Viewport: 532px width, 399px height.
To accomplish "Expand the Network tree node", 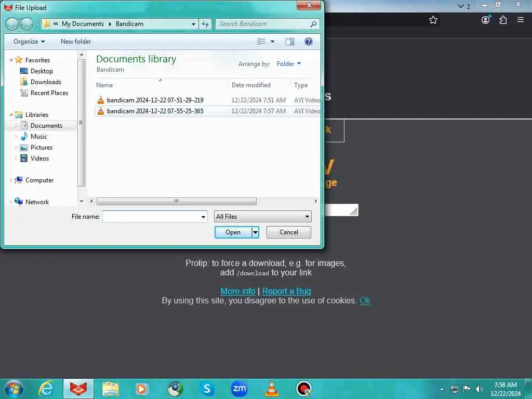I will tap(11, 202).
